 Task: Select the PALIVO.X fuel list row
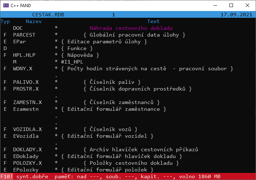coord(25,82)
